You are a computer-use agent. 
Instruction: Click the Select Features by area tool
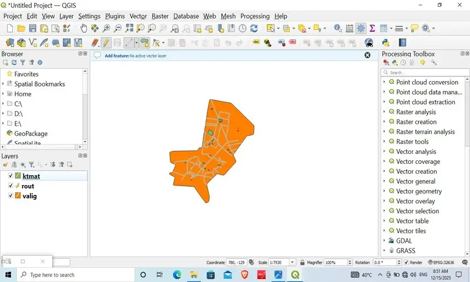(x=271, y=28)
